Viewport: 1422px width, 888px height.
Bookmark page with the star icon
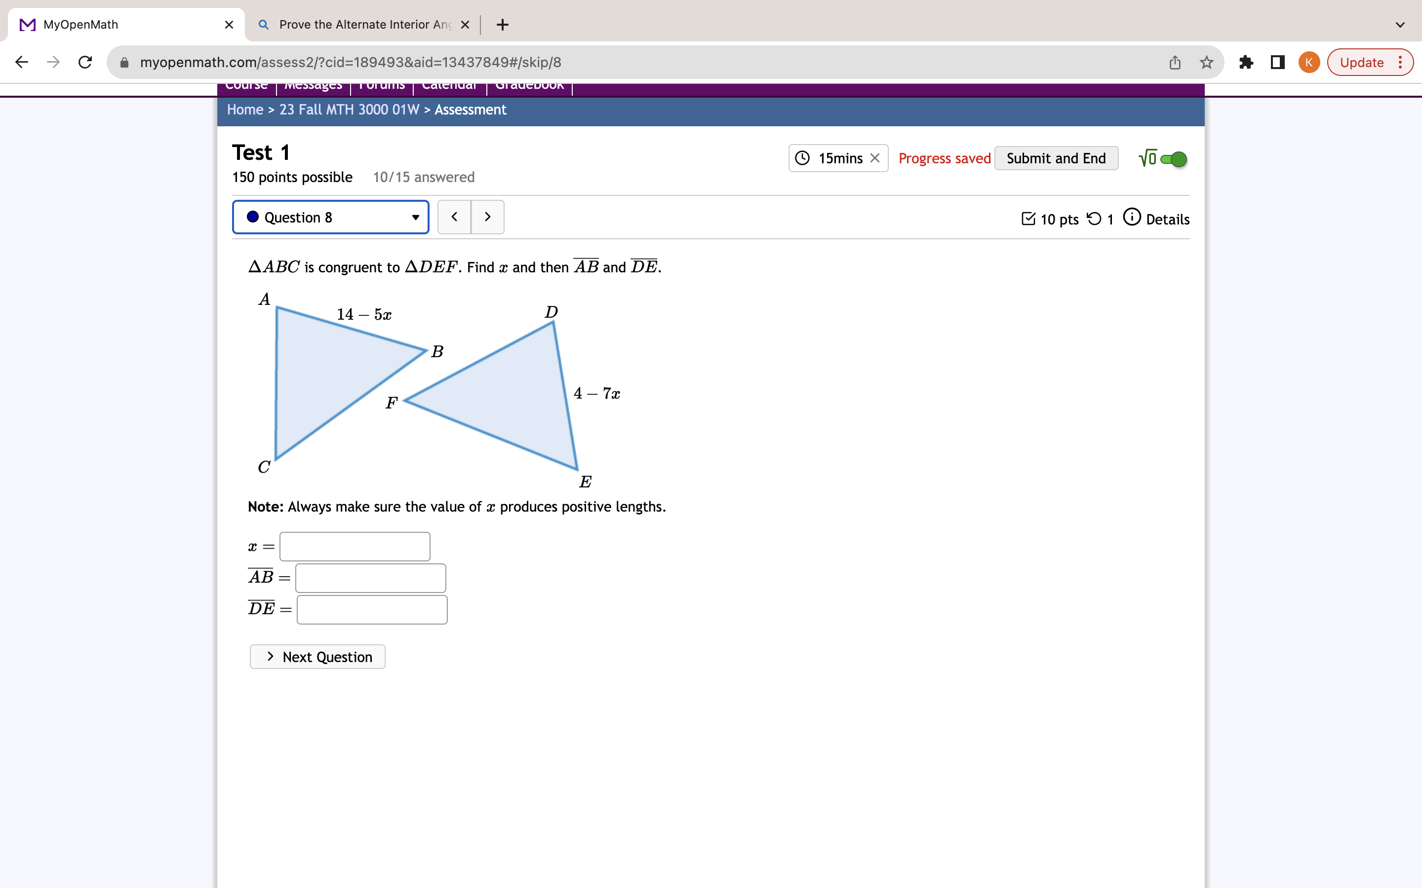click(x=1206, y=62)
